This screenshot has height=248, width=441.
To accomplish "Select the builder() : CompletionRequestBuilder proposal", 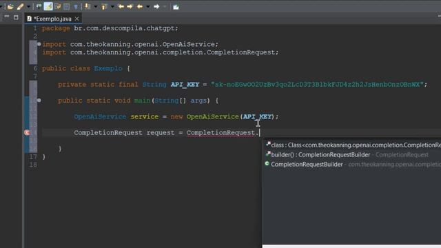I will [353, 154].
